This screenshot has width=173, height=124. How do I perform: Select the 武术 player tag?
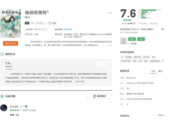click(140, 61)
